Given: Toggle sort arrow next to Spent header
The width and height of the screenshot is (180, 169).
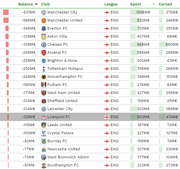Looking at the screenshot, I should pos(154,4).
